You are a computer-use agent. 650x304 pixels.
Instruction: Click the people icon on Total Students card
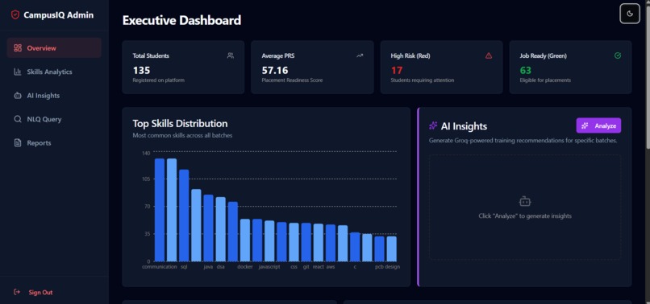[x=231, y=55]
